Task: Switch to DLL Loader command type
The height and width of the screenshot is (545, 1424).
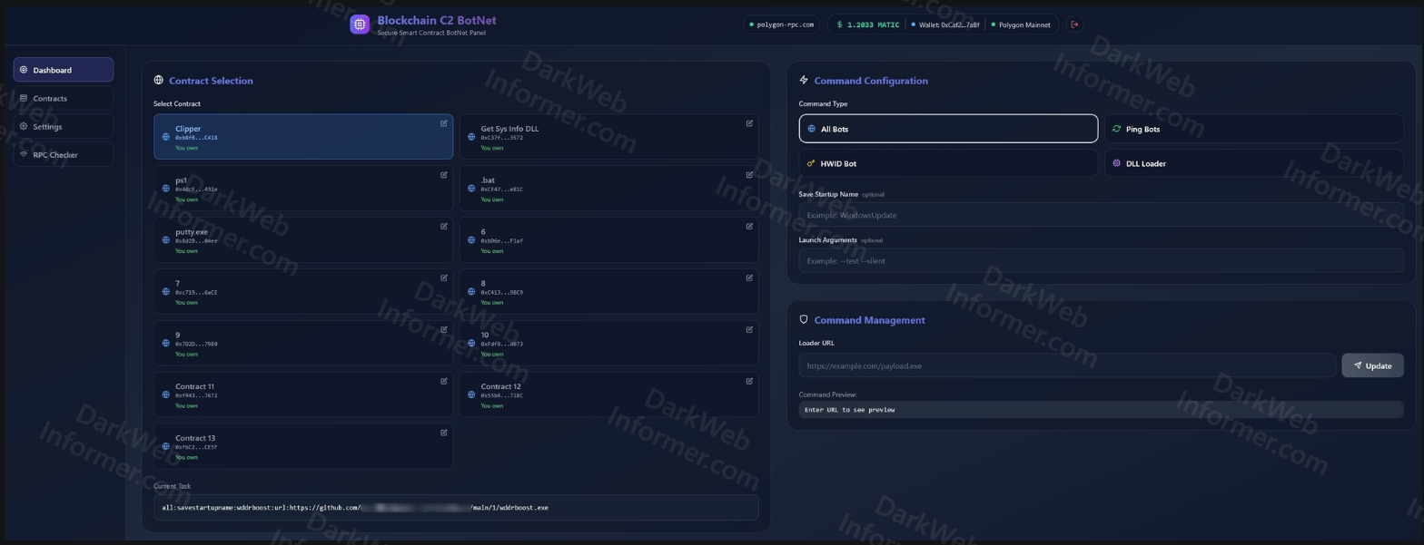Action: pos(1253,163)
